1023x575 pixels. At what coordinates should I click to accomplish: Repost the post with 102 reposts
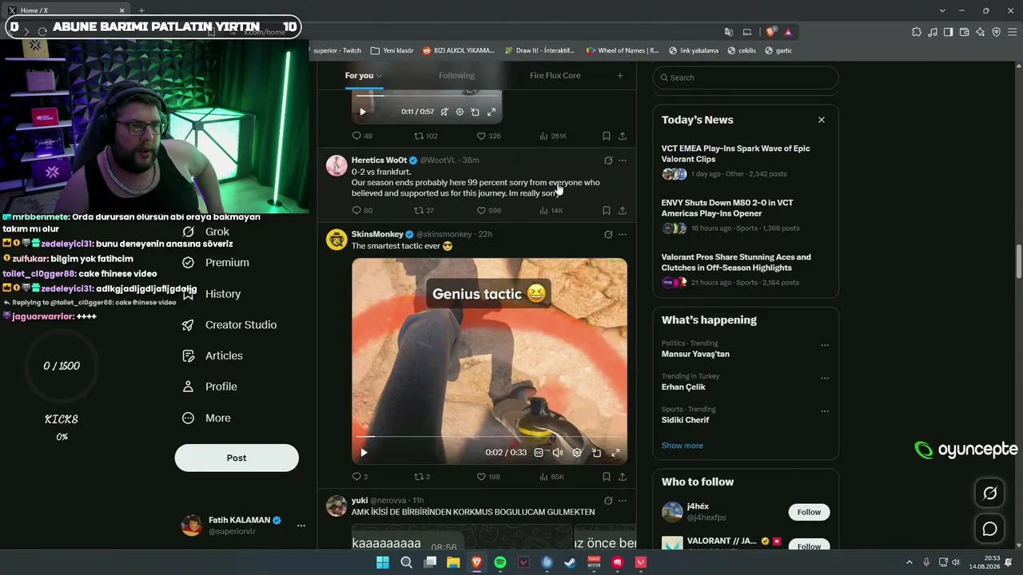coord(425,136)
